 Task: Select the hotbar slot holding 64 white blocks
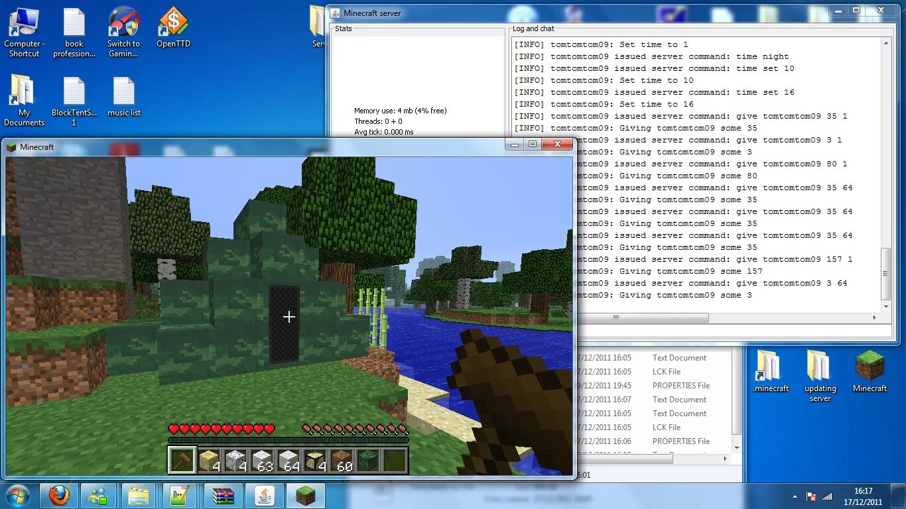288,460
